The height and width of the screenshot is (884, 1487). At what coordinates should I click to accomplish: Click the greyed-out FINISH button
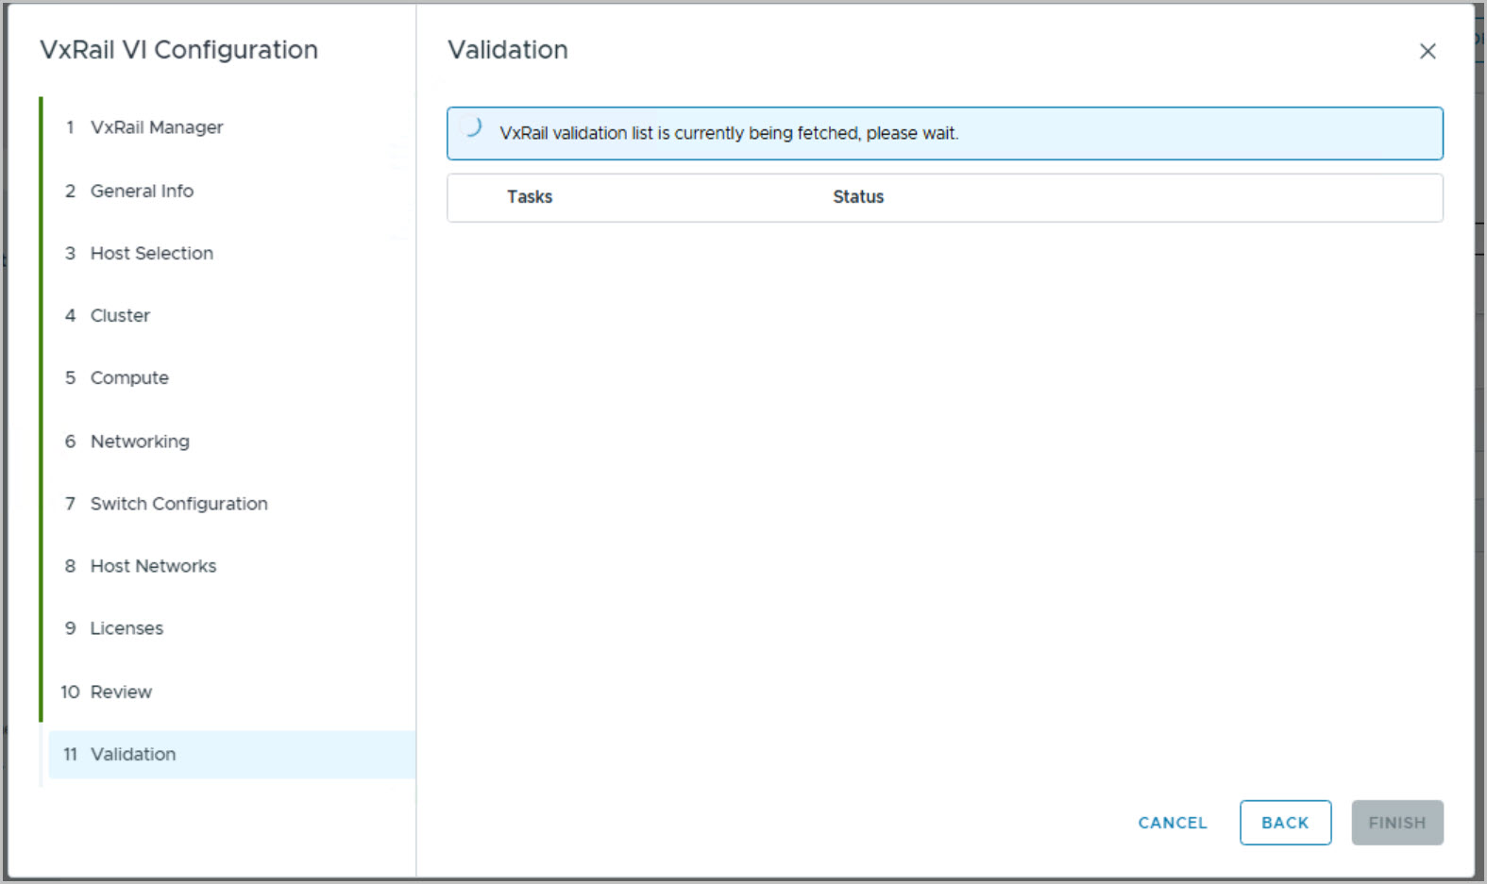(x=1396, y=823)
